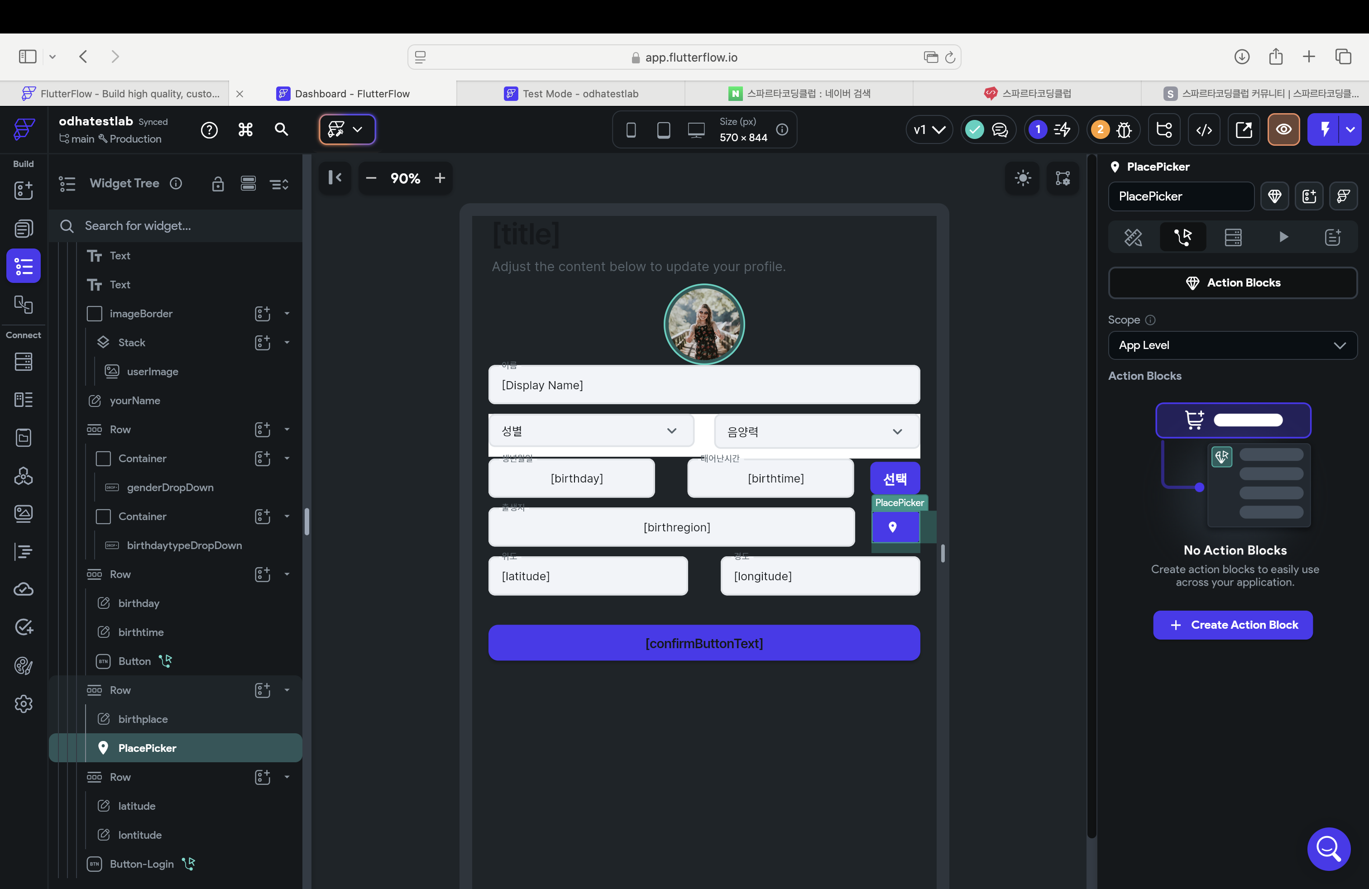Open the view code icon
The height and width of the screenshot is (889, 1369).
coord(1204,130)
